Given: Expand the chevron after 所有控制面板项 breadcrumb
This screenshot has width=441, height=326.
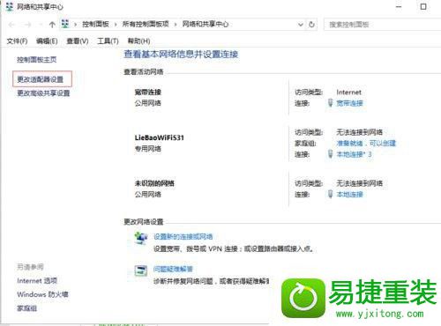Looking at the screenshot, I should (176, 25).
